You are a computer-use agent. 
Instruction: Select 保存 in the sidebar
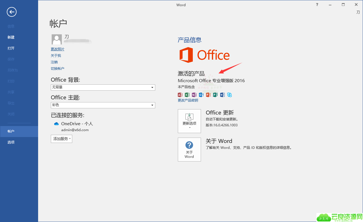pyautogui.click(x=11, y=59)
